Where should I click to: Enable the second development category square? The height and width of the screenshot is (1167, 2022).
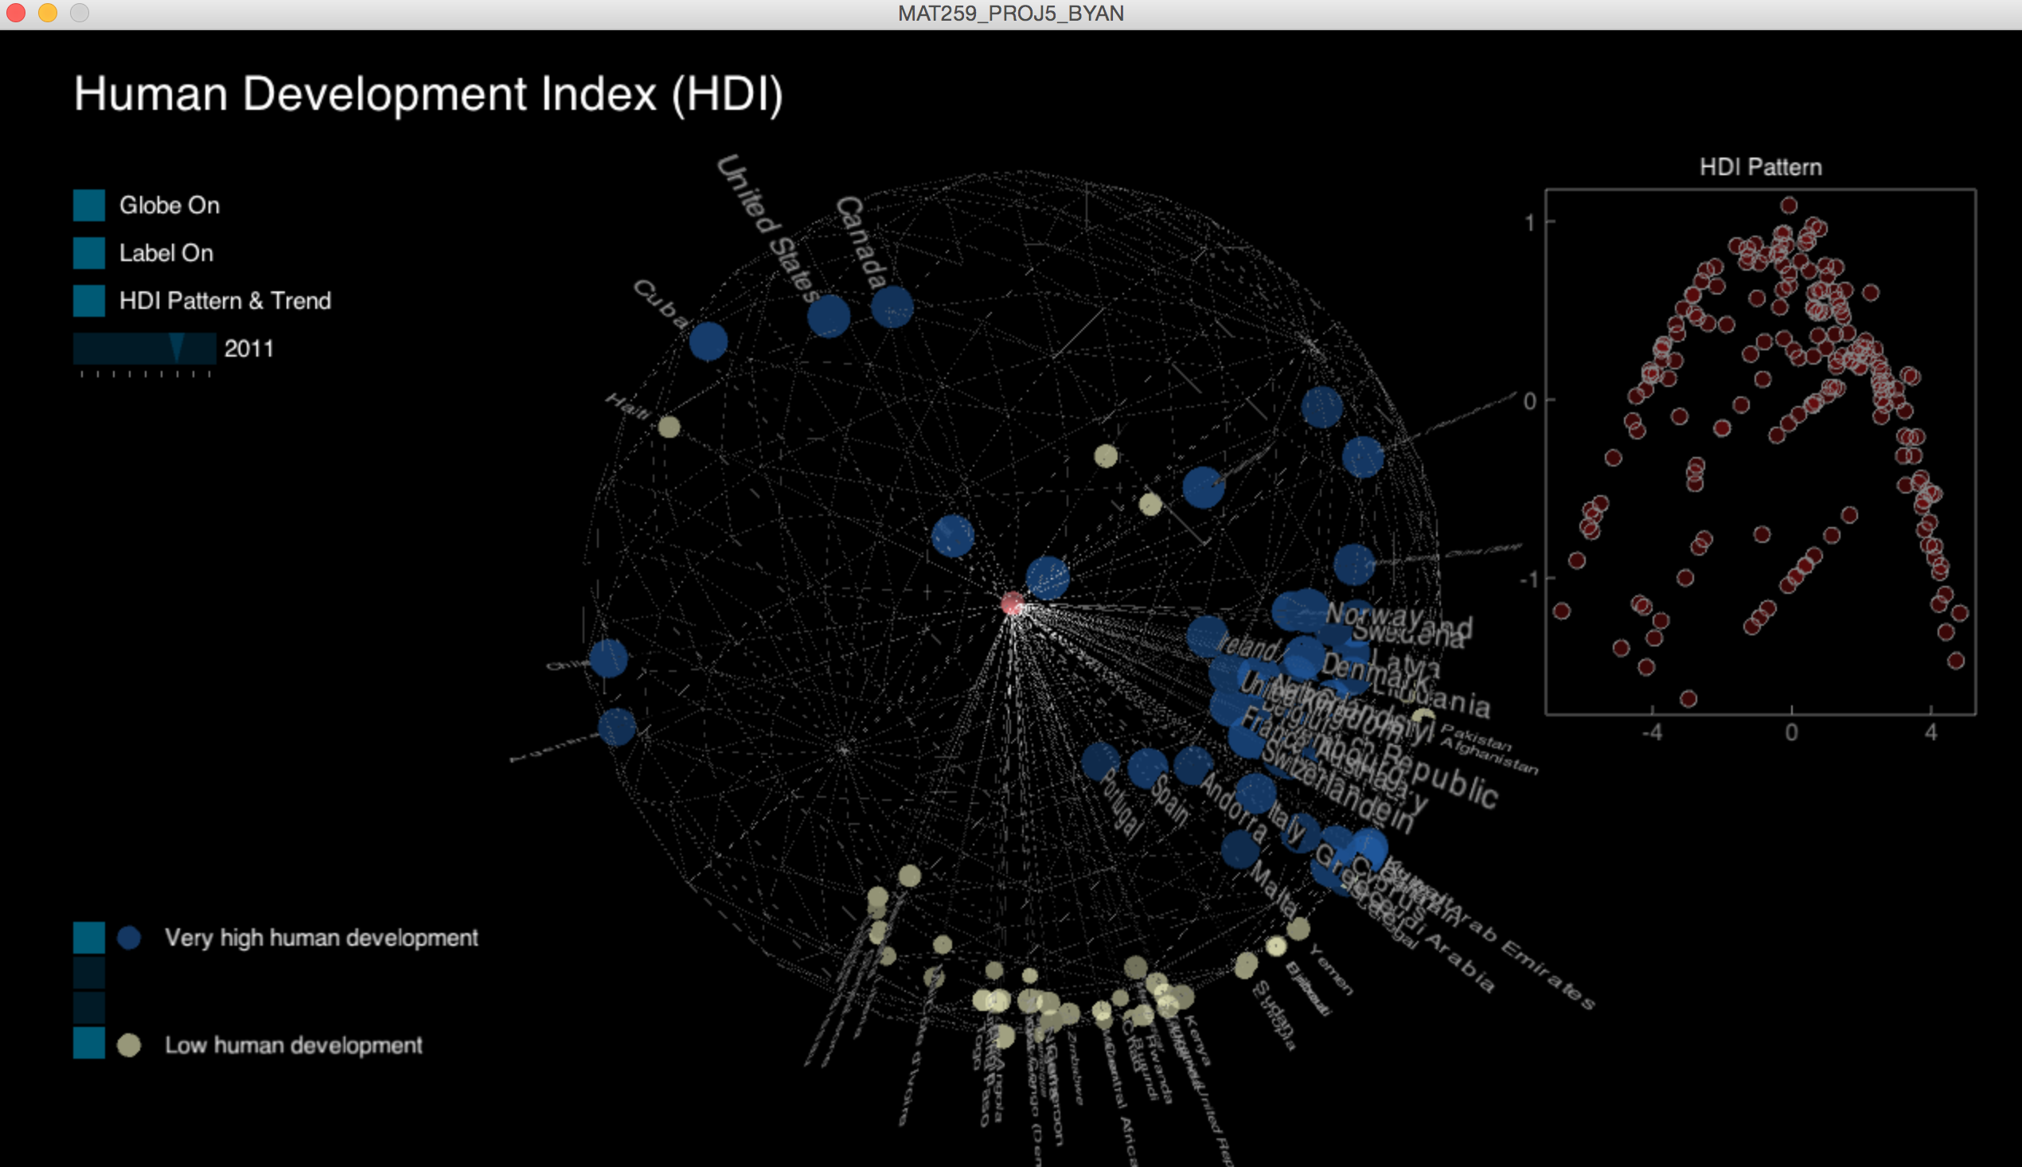tap(89, 972)
